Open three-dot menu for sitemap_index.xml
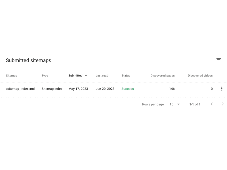Image resolution: width=227 pixels, height=170 pixels. pyautogui.click(x=222, y=89)
